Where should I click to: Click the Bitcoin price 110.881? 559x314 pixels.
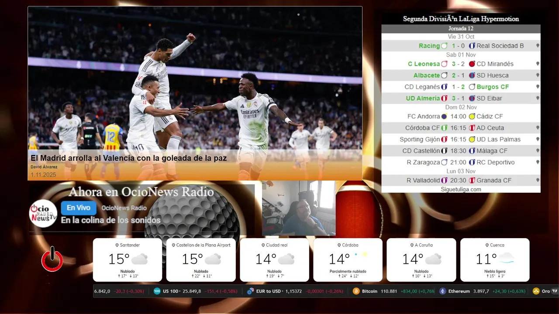click(389, 291)
